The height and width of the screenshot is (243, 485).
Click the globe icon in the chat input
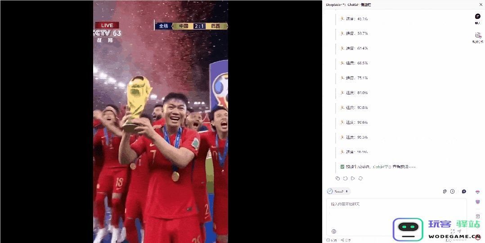click(334, 231)
